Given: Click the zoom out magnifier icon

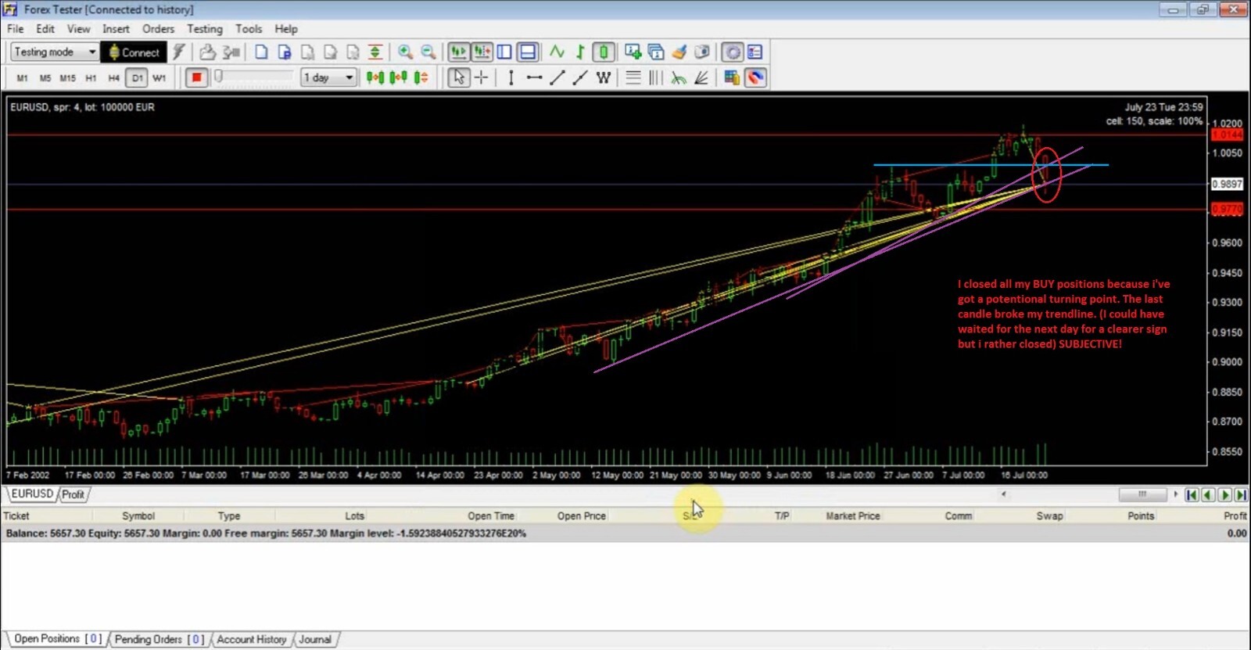Looking at the screenshot, I should (428, 52).
